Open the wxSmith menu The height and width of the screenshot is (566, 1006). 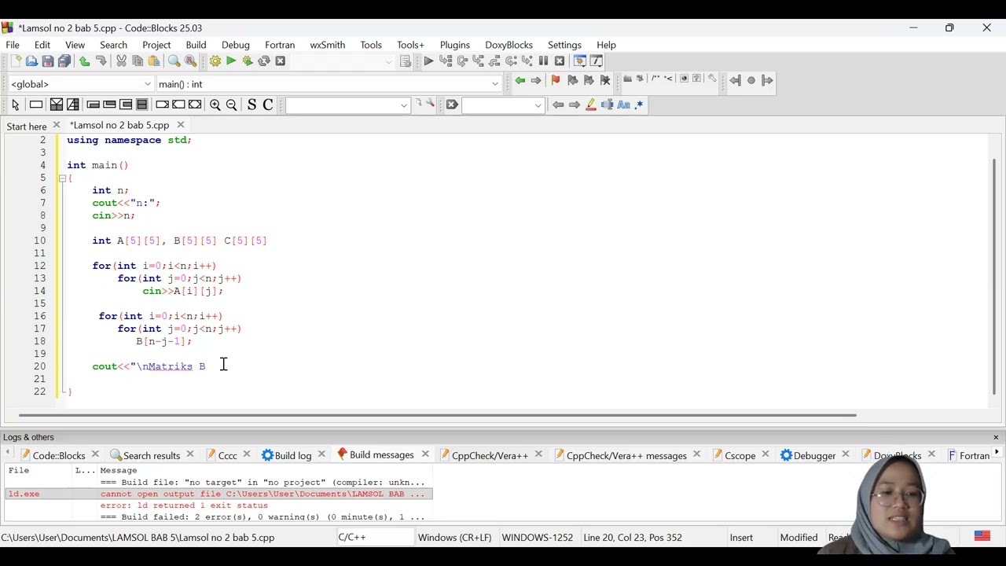tap(327, 45)
